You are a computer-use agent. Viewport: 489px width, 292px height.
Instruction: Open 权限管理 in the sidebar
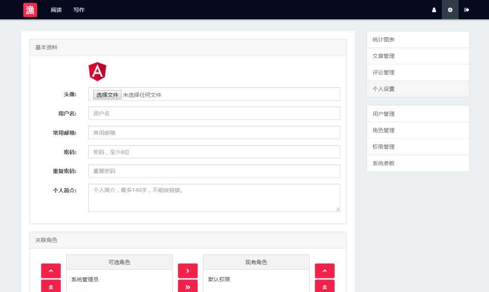click(418, 147)
